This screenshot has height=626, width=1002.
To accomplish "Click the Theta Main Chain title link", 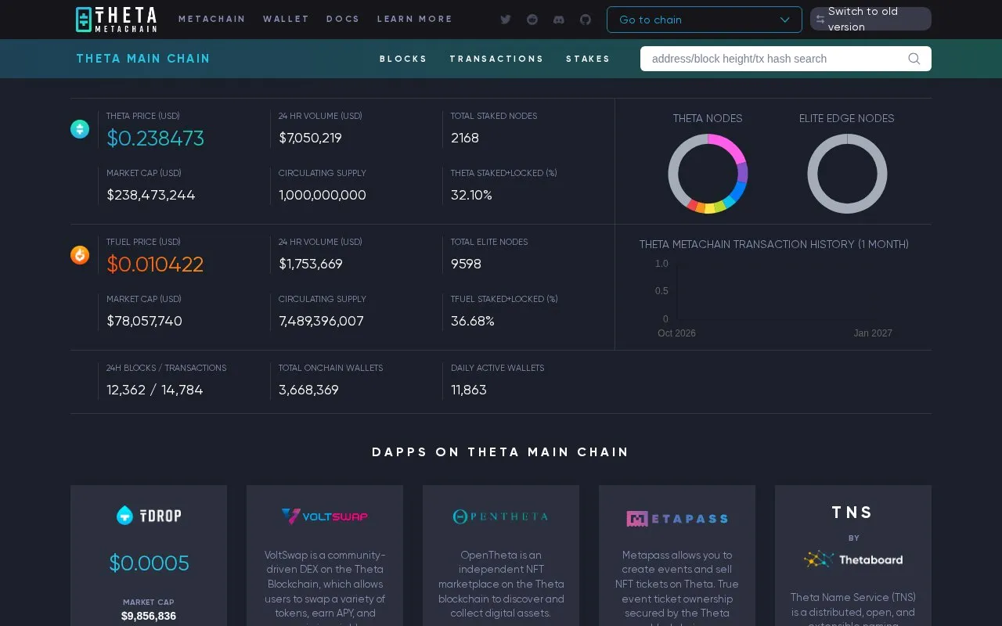I will [143, 59].
